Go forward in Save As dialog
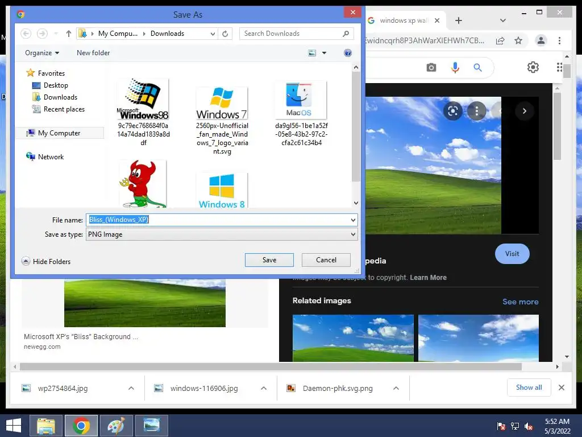Viewport: 582px width, 437px height. (x=42, y=34)
